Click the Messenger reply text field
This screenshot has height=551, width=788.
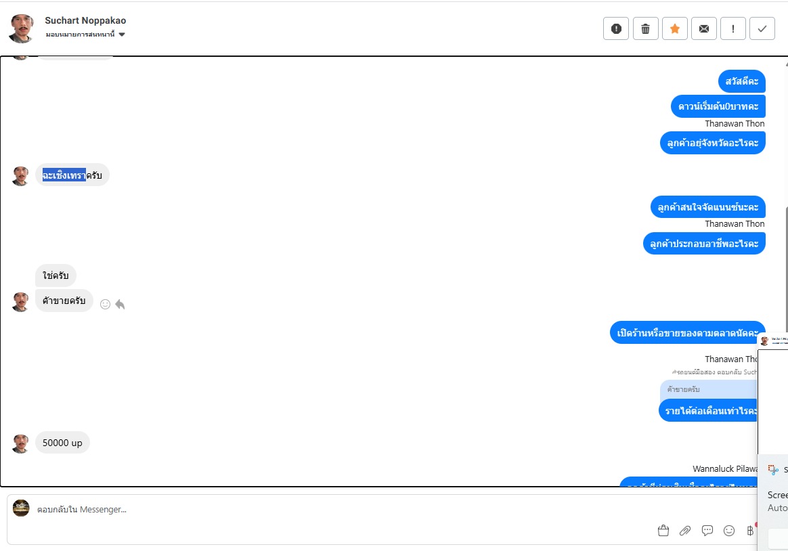pos(338,509)
